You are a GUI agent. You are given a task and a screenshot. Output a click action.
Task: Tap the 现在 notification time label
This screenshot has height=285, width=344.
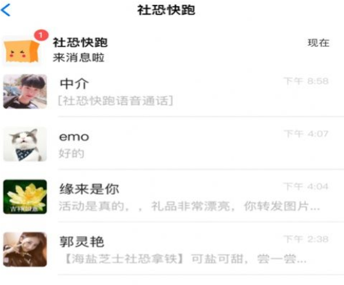click(318, 43)
